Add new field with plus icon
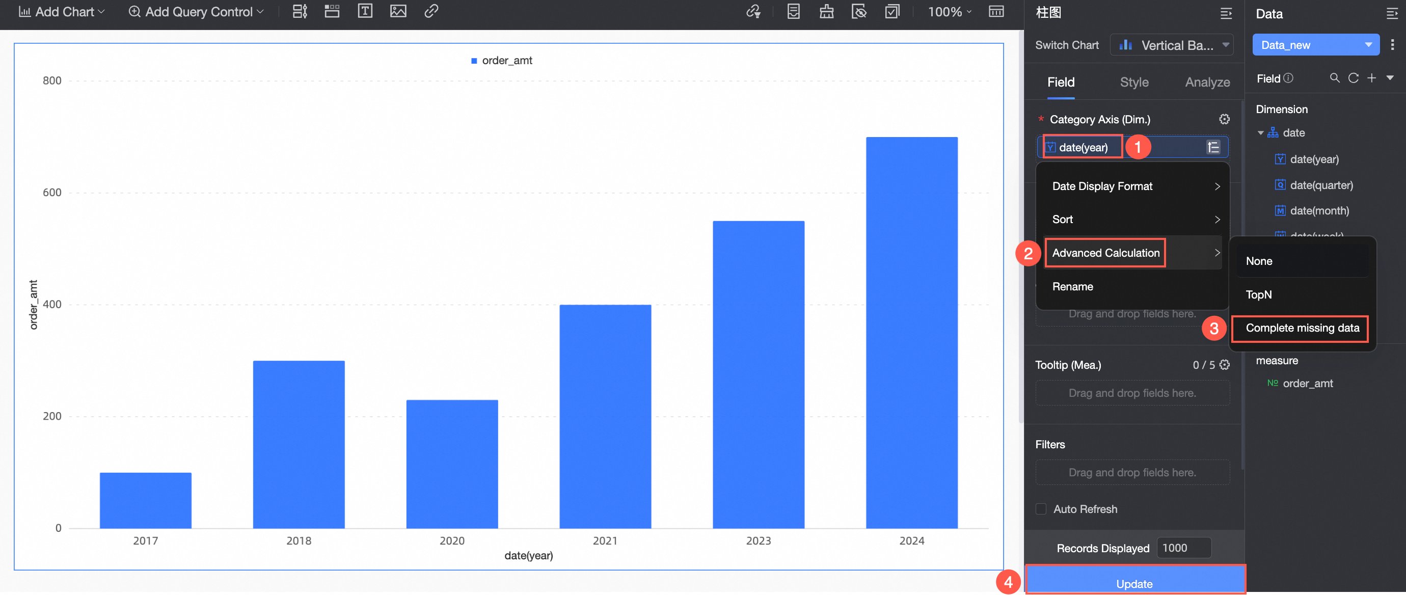The width and height of the screenshot is (1406, 595). (x=1371, y=78)
